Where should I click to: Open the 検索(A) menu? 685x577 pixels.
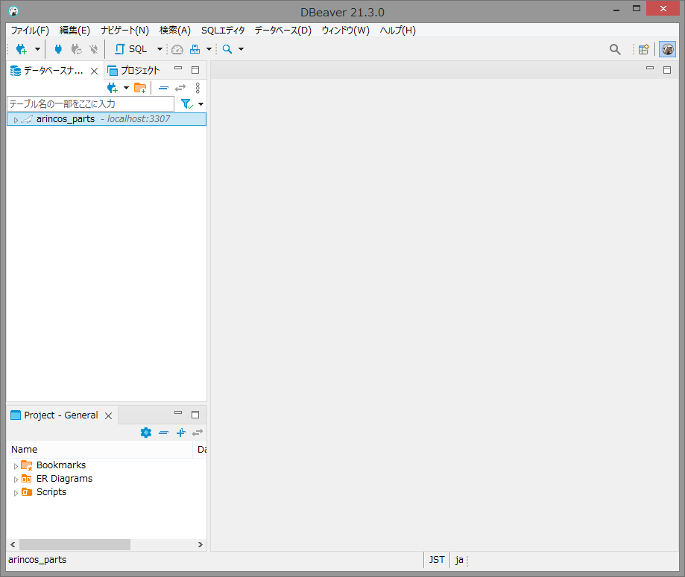pos(175,30)
